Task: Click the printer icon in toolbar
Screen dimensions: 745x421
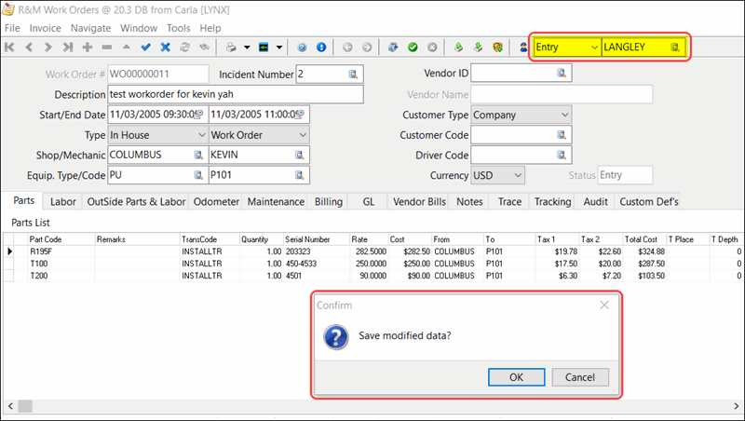Action: pyautogui.click(x=230, y=47)
